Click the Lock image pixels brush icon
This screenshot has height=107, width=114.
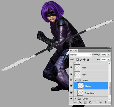tap(81, 60)
